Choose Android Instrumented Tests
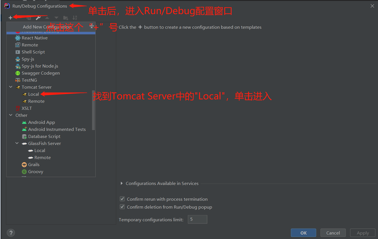Screen dimensions: 378x239 tap(57, 129)
